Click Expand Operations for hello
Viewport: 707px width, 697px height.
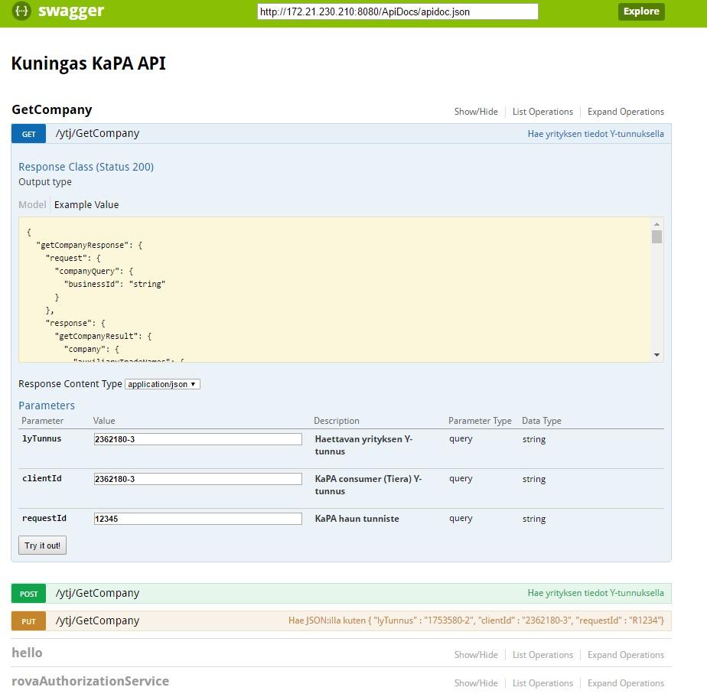(x=625, y=655)
